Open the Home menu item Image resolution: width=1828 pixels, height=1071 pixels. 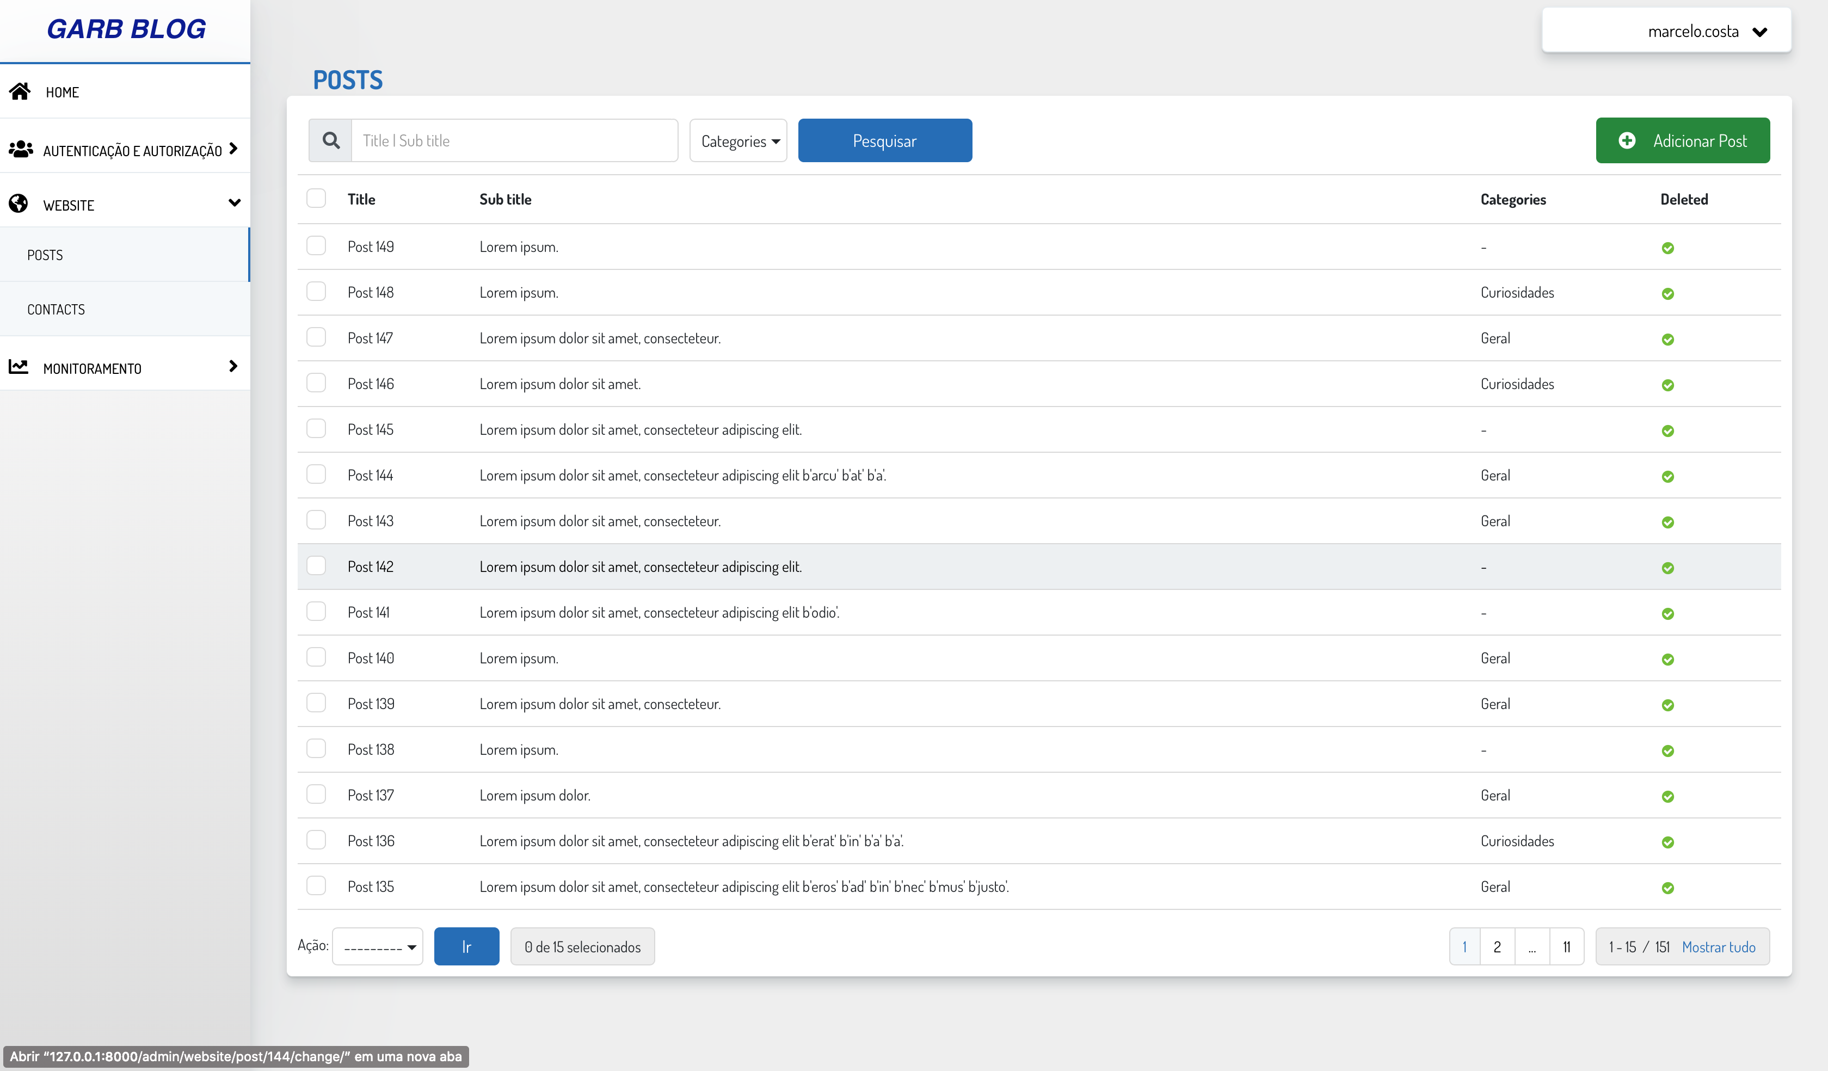tap(125, 91)
